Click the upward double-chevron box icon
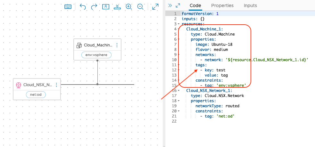 tap(106, 7)
